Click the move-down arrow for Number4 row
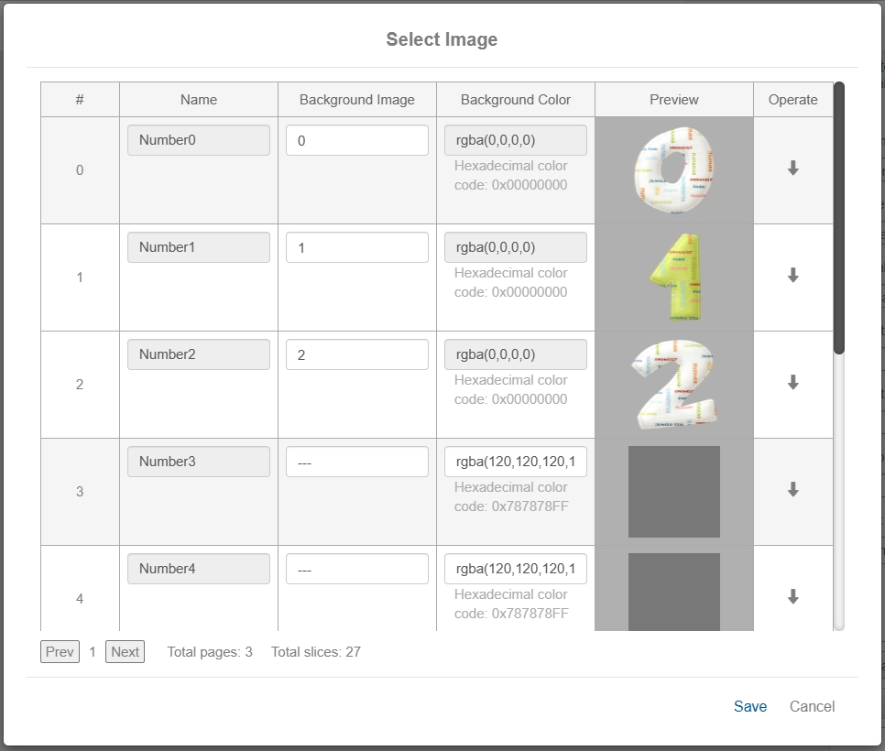Image resolution: width=885 pixels, height=751 pixels. coord(793,596)
